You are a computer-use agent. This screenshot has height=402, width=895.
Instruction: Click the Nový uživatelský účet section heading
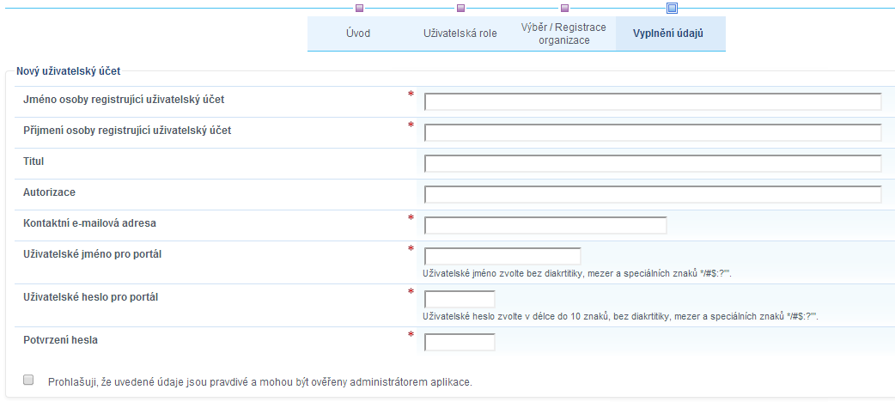coord(68,71)
